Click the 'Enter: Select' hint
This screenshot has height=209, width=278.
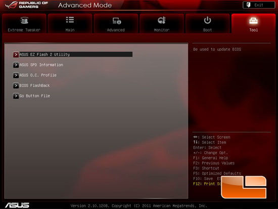[207, 148]
